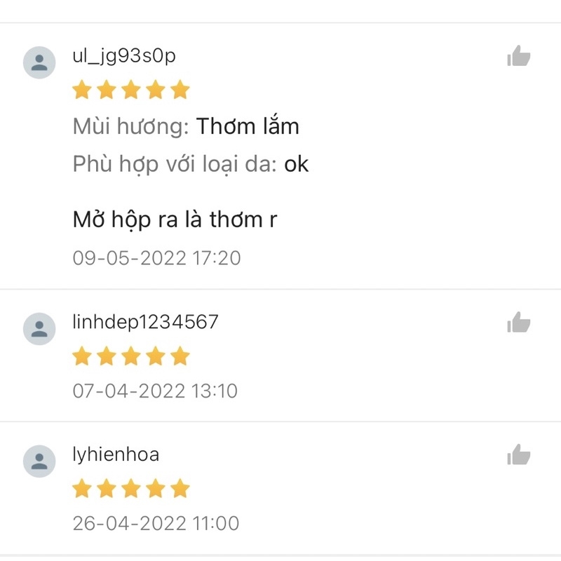Open ul_jg93s0p's profile avatar
This screenshot has width=561, height=561.
[x=39, y=62]
